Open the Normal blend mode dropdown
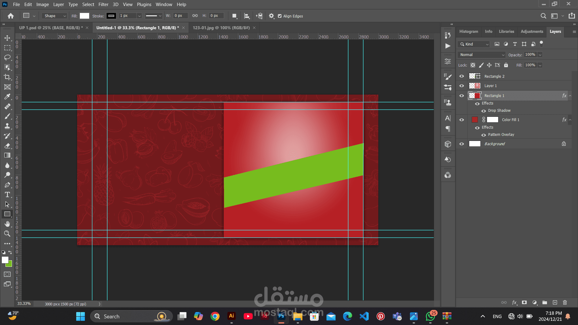The image size is (578, 325). [481, 55]
